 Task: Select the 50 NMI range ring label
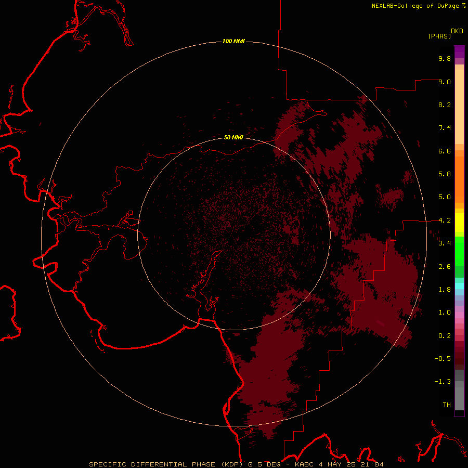233,137
